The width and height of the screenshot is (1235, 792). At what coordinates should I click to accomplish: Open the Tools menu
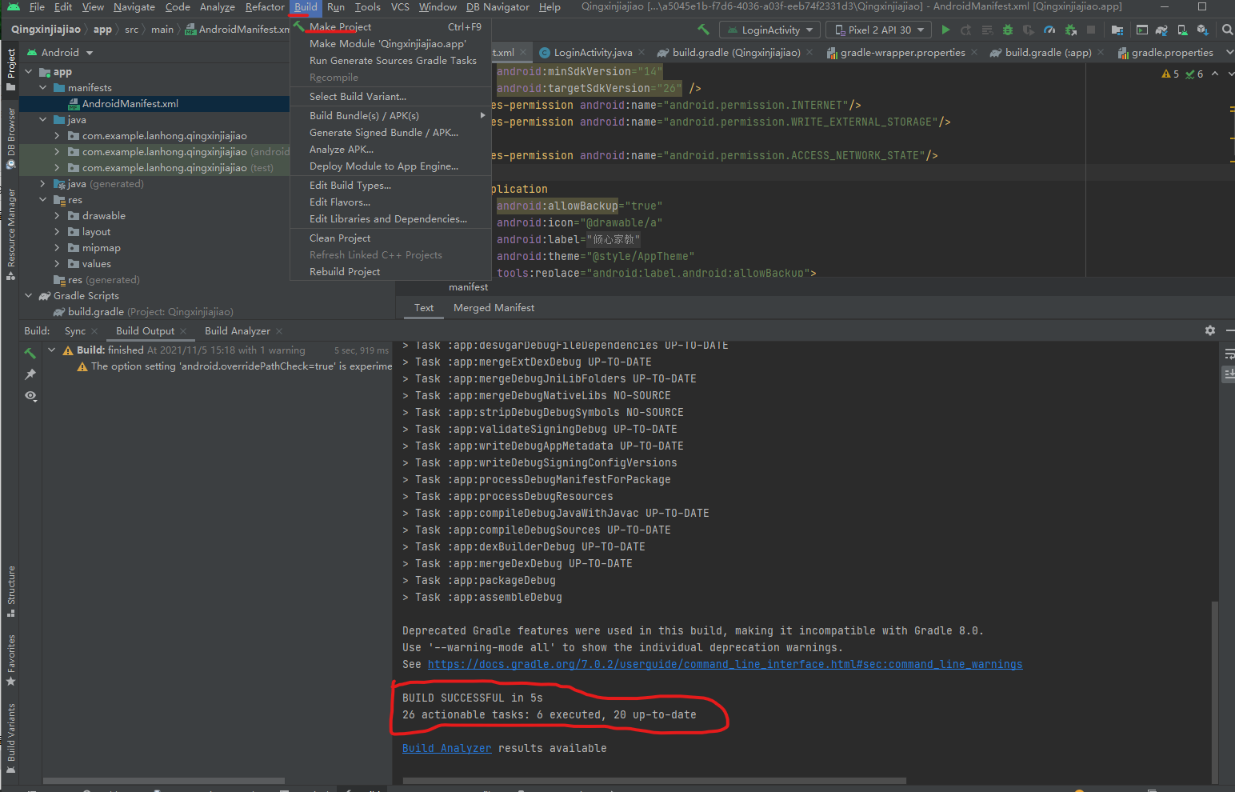click(368, 7)
